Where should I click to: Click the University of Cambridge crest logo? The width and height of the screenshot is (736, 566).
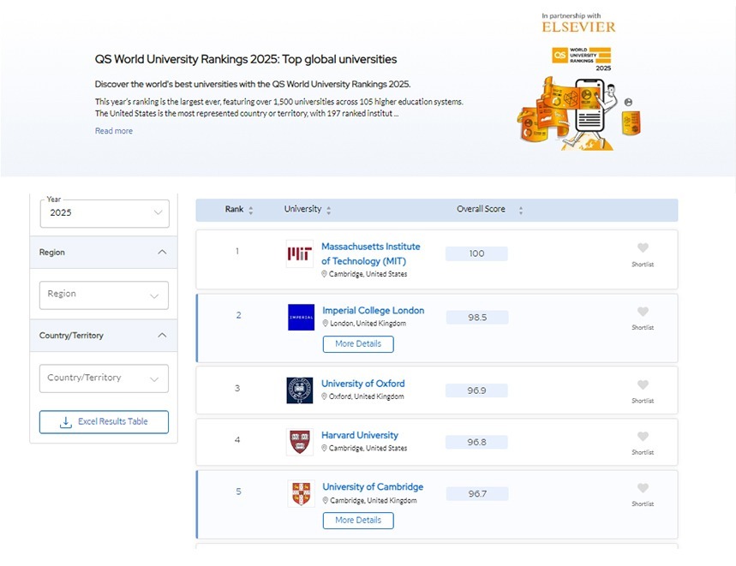click(301, 493)
